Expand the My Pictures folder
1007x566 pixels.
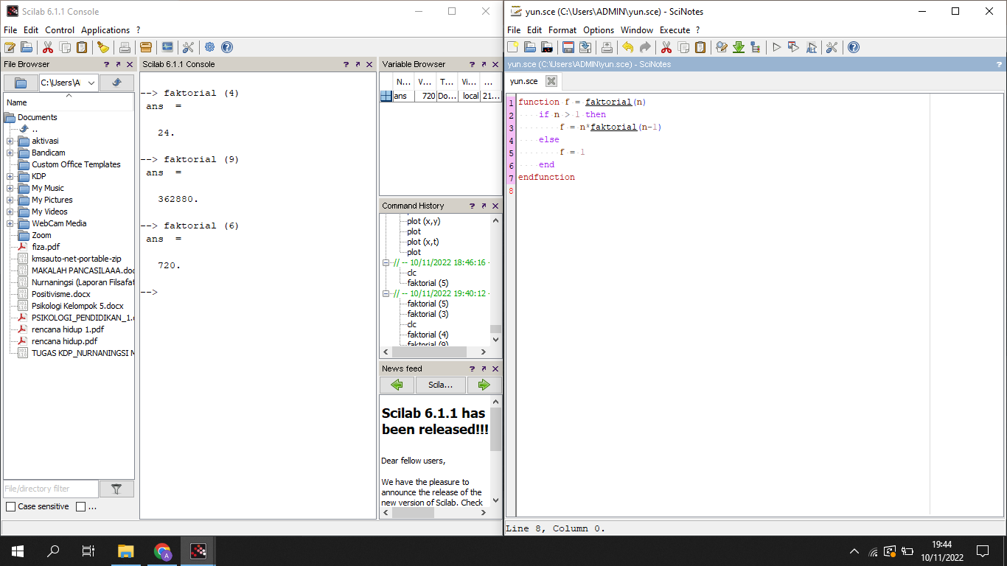pos(10,200)
